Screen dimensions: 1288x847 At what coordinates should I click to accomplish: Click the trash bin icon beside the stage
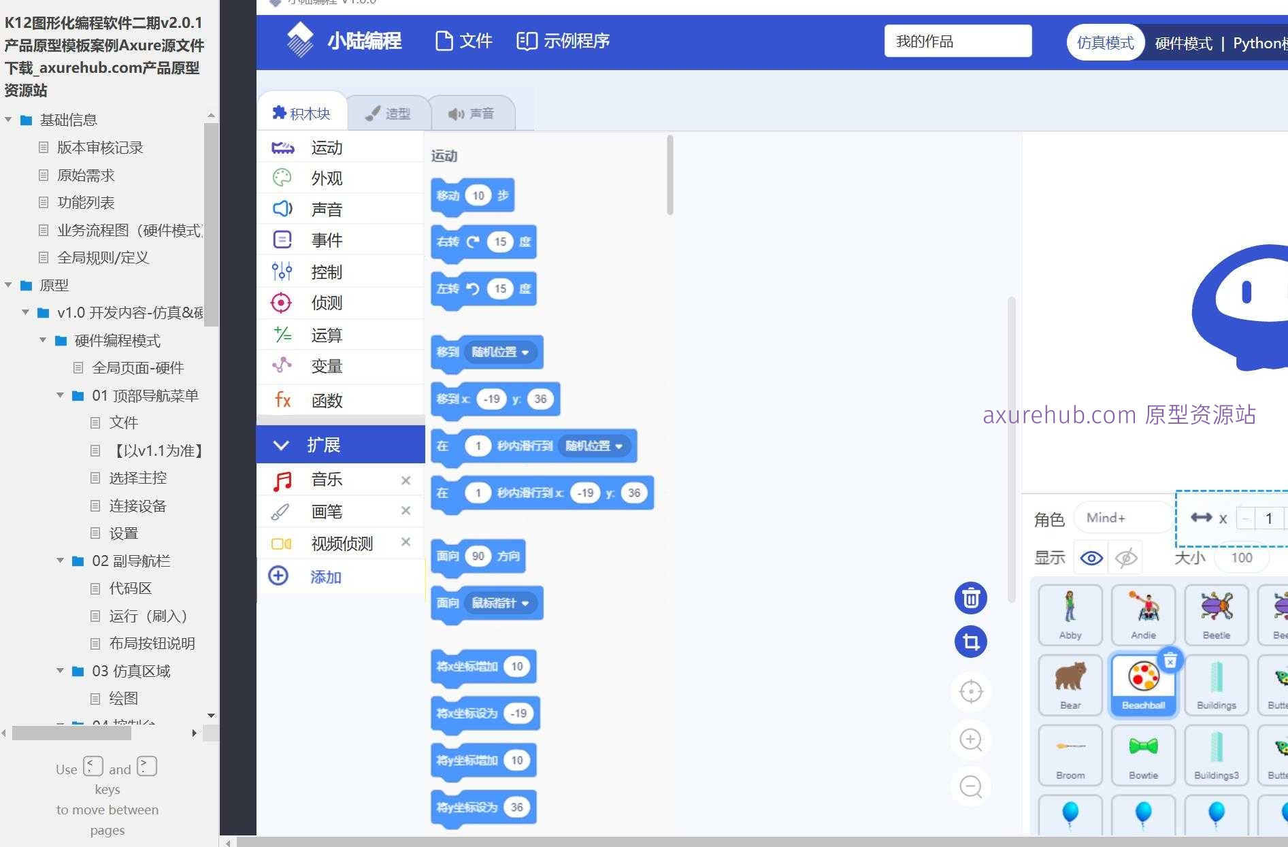970,598
